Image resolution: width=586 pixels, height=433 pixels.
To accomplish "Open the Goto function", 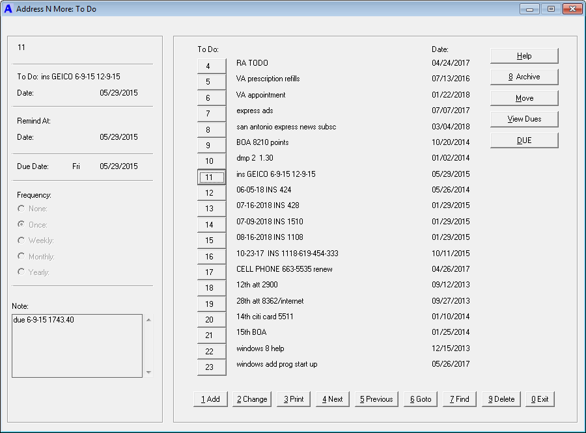I will pyautogui.click(x=420, y=399).
